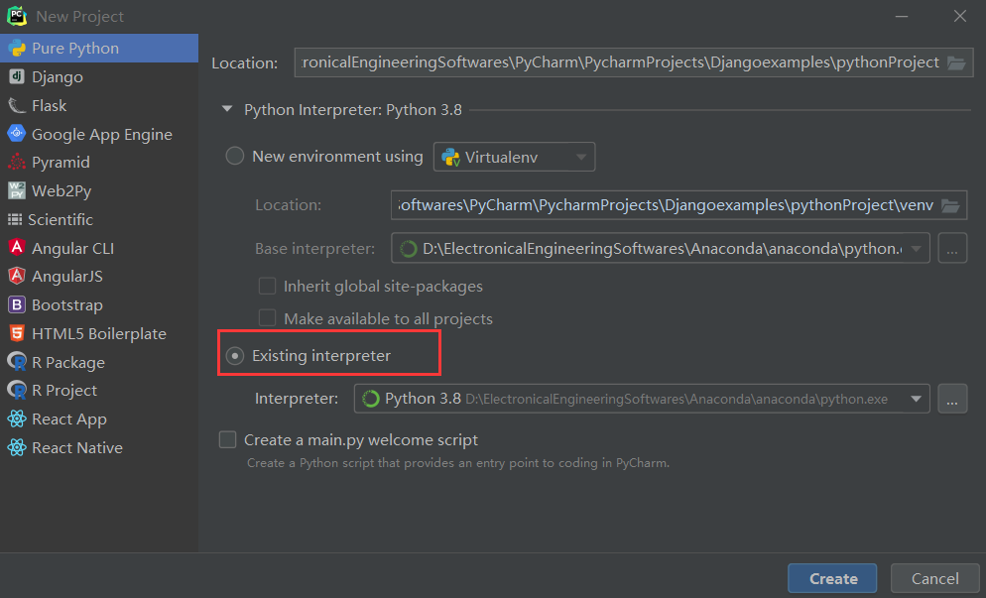Choose Scientific project type
986x598 pixels.
(x=99, y=219)
